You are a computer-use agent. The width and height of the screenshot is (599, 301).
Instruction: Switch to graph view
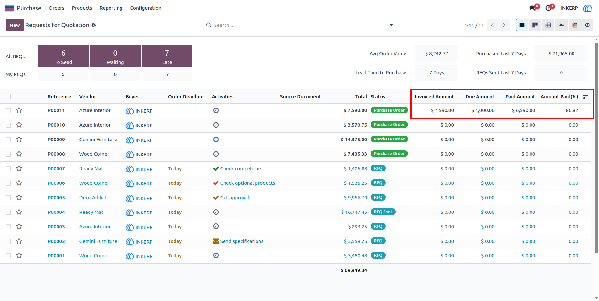[562, 25]
